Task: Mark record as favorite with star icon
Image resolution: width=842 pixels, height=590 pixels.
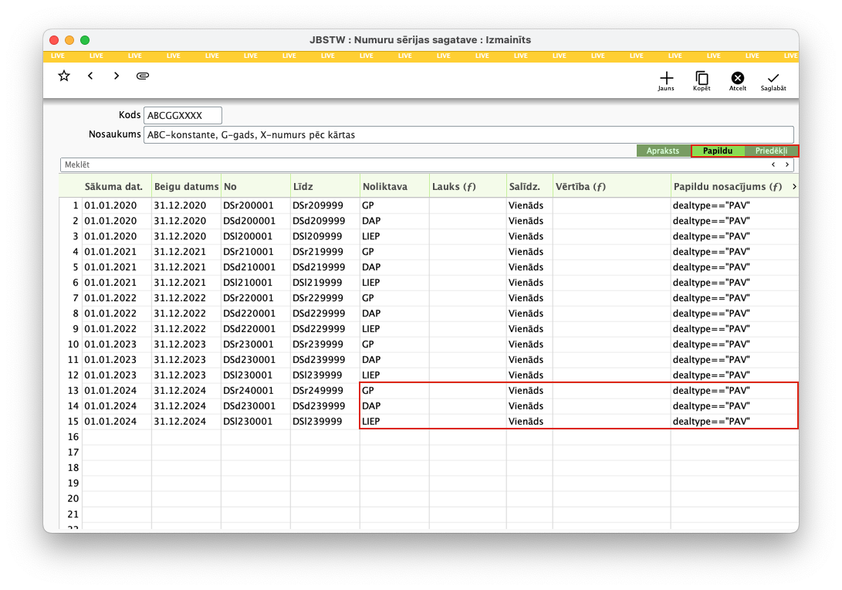Action: pyautogui.click(x=64, y=76)
